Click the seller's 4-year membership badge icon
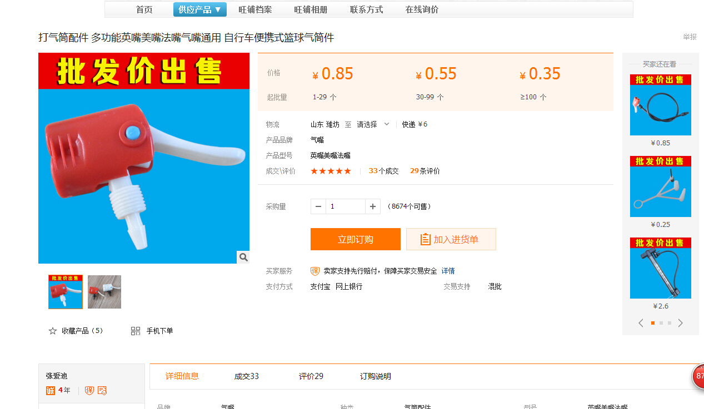Image resolution: width=704 pixels, height=409 pixels. click(x=51, y=391)
